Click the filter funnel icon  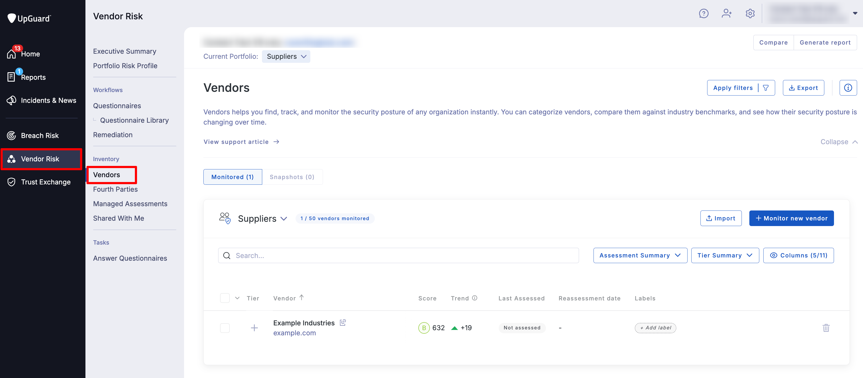click(766, 88)
